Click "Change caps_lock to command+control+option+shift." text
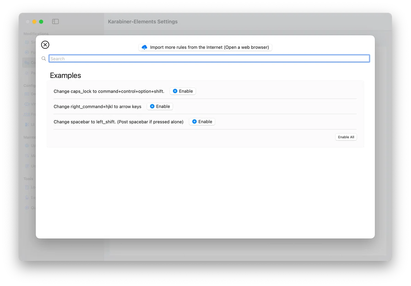 (109, 91)
